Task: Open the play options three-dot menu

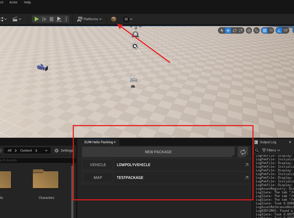Action: (66, 19)
